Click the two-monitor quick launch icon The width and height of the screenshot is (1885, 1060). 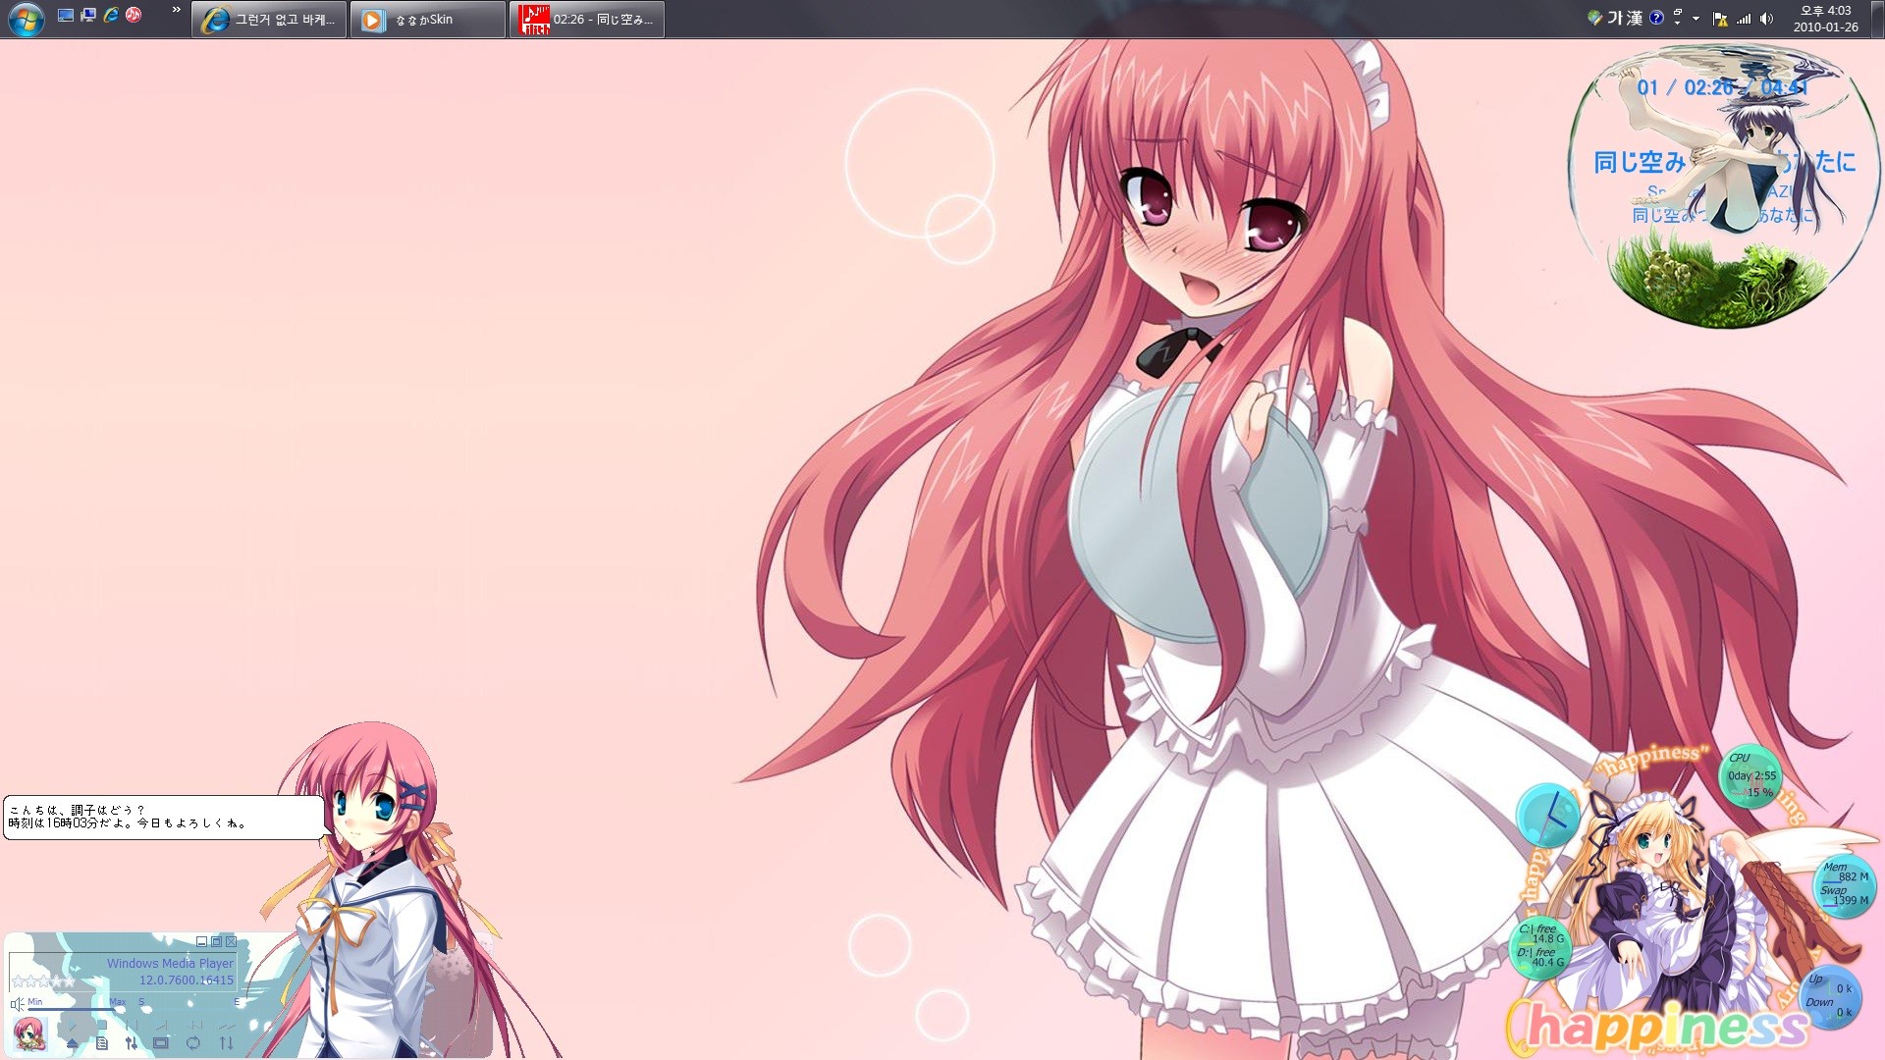click(88, 16)
